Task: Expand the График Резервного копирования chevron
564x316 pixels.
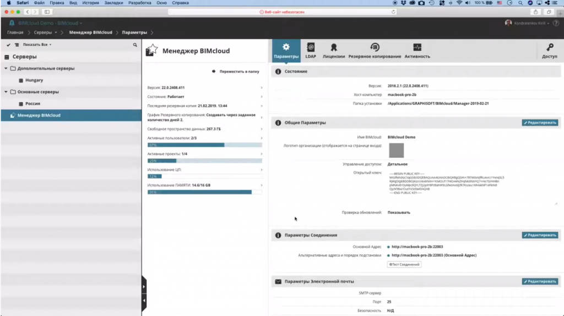Action: [262, 118]
